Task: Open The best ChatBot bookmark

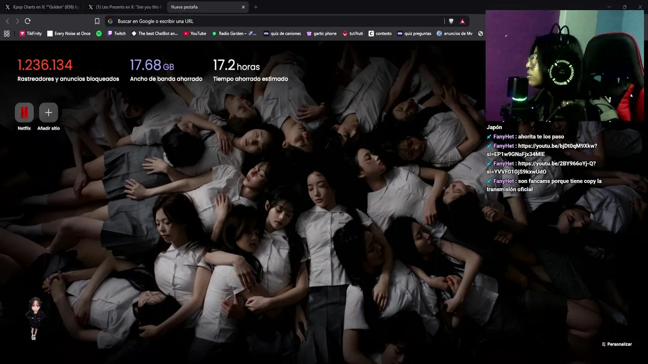Action: (x=154, y=33)
